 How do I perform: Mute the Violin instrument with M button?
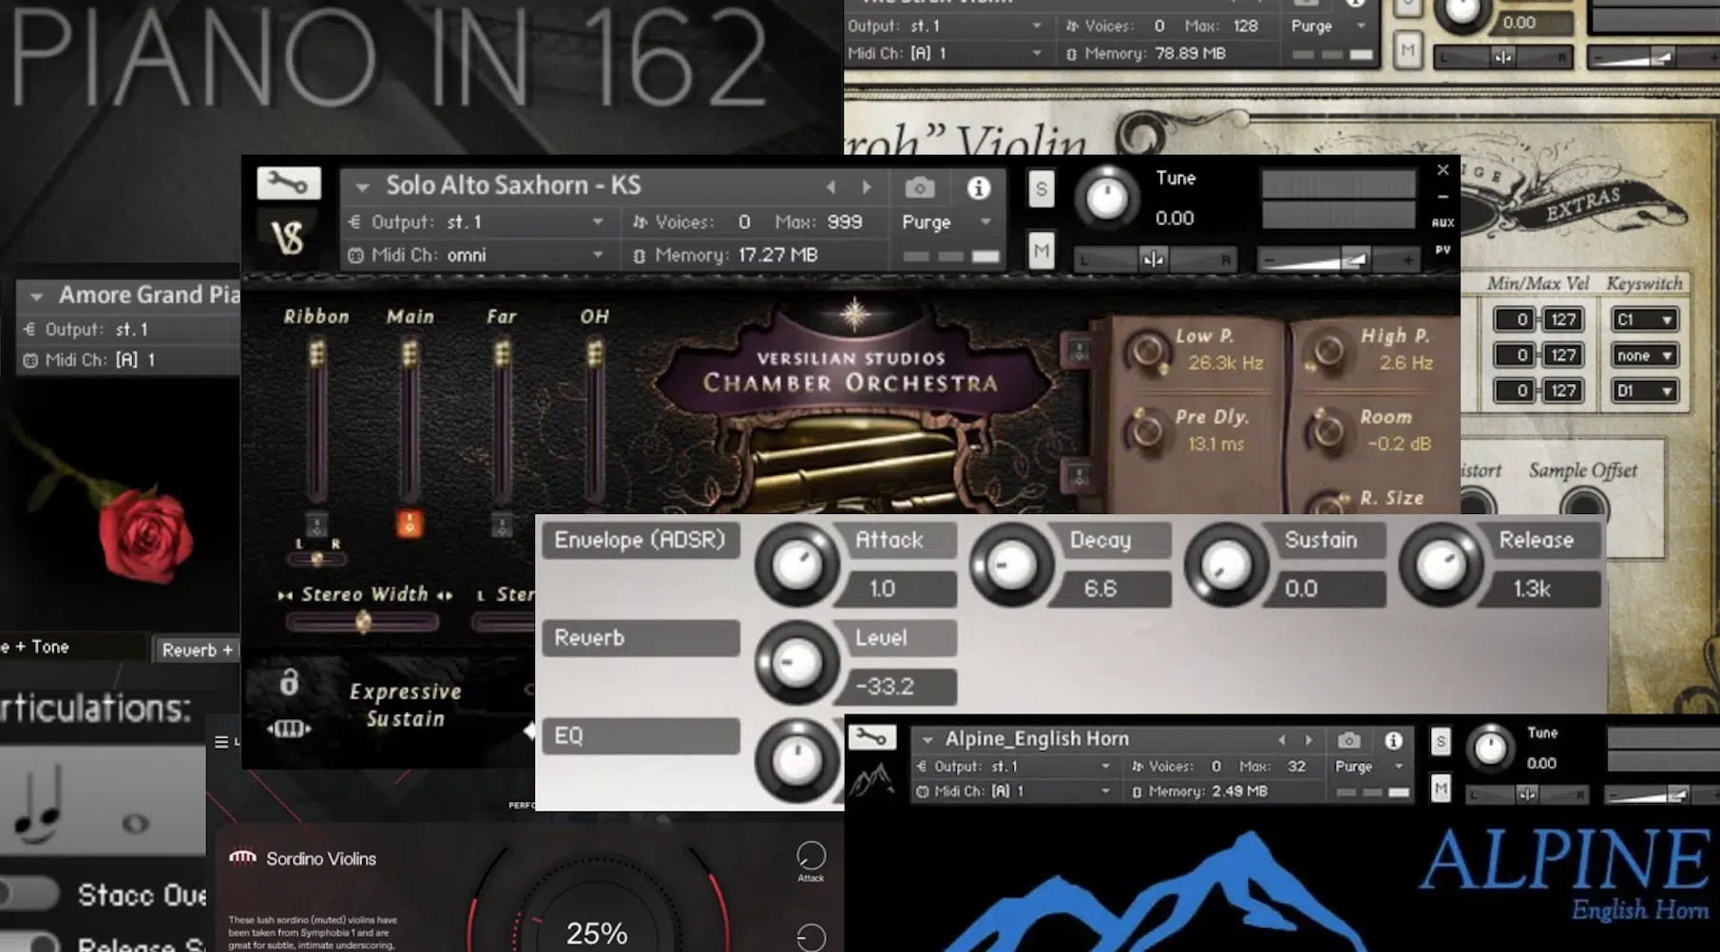coord(1407,50)
